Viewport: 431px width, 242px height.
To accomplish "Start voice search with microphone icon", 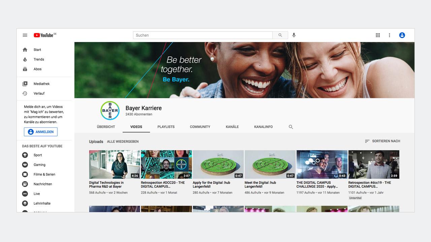I will [294, 35].
